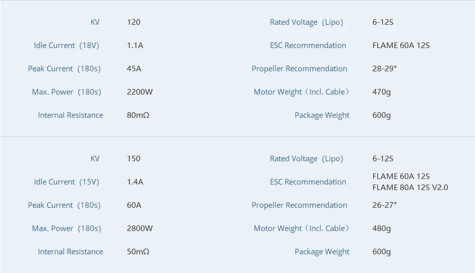Select the 45A peak current value
This screenshot has width=475, height=273.
(134, 69)
